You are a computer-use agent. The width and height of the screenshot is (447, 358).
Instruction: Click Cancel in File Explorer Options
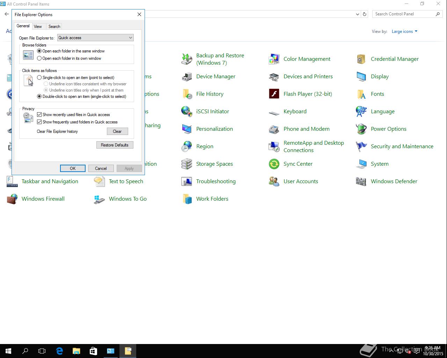[101, 169]
